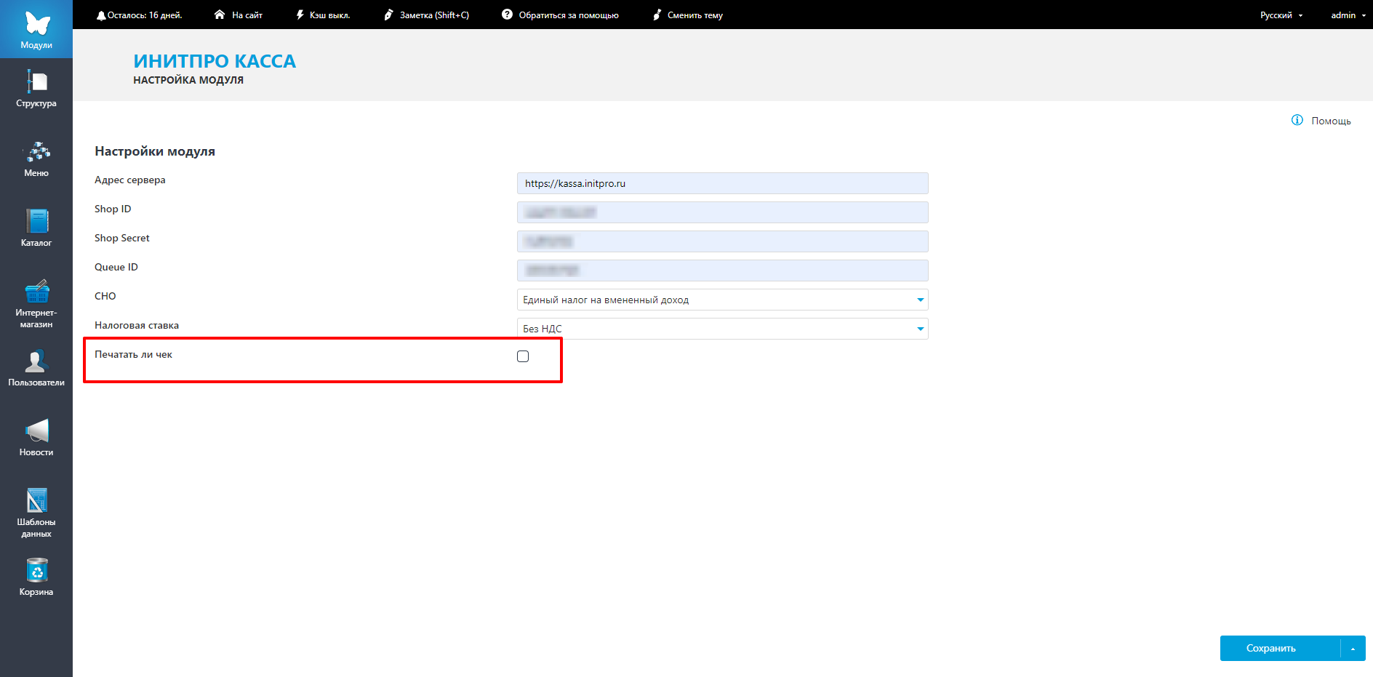Open the Интернет-магазин basket icon

[36, 291]
